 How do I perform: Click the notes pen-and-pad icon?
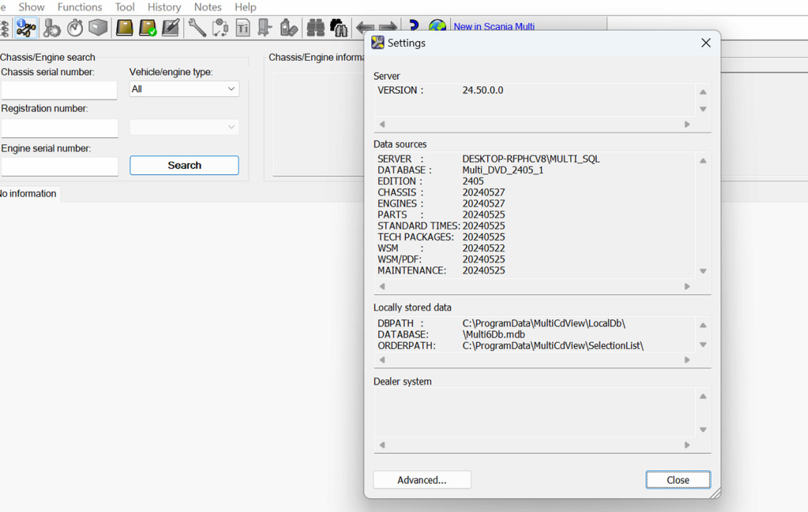pos(171,27)
